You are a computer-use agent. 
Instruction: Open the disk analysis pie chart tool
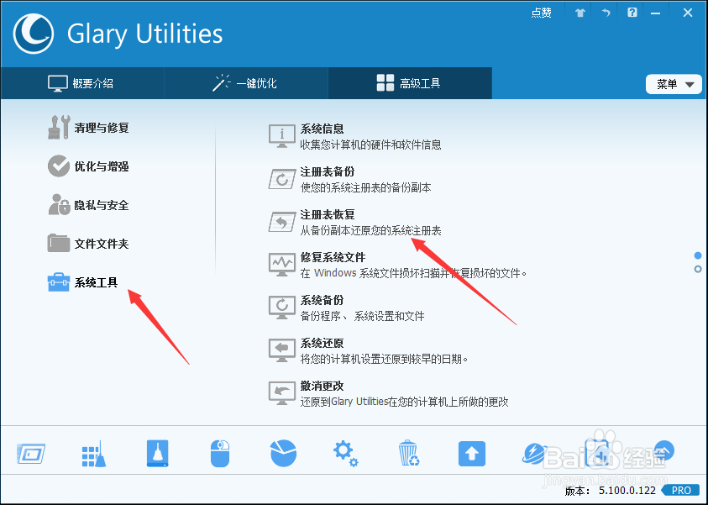tap(282, 454)
